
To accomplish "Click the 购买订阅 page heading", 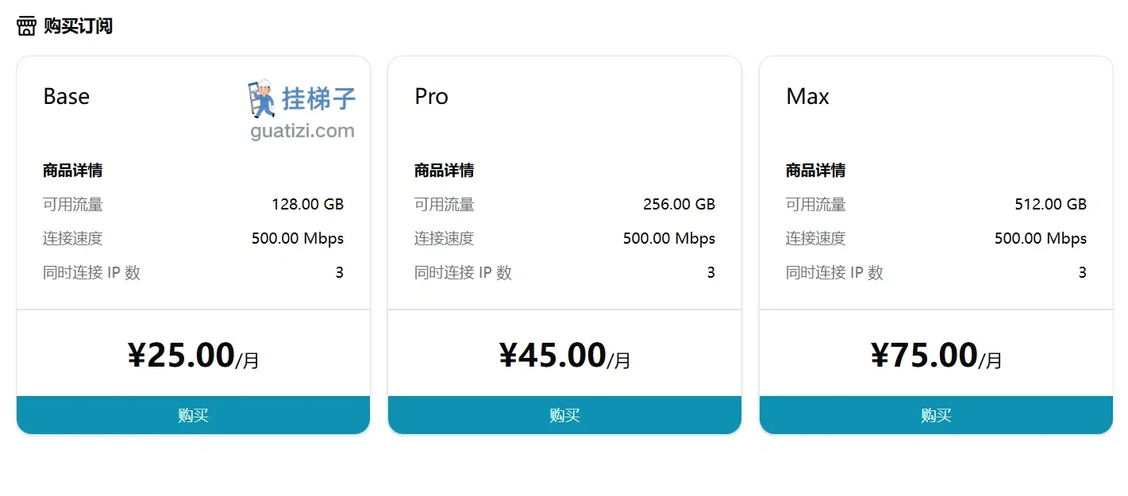I will pos(78,26).
